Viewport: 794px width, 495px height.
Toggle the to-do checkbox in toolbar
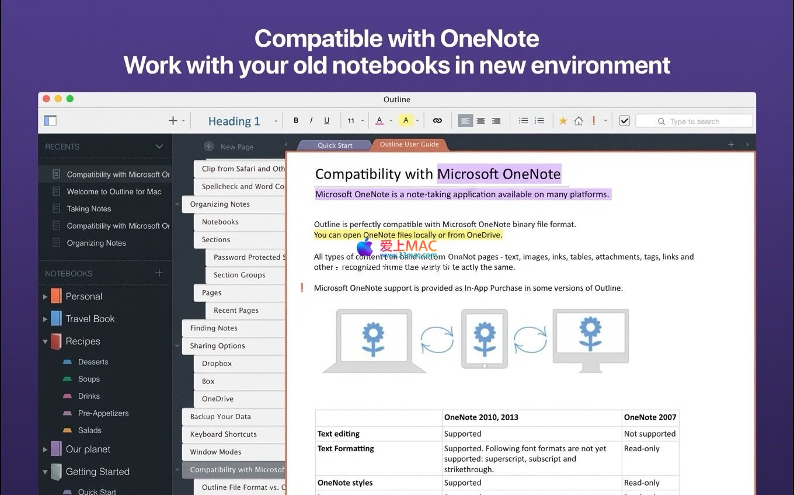pos(624,121)
